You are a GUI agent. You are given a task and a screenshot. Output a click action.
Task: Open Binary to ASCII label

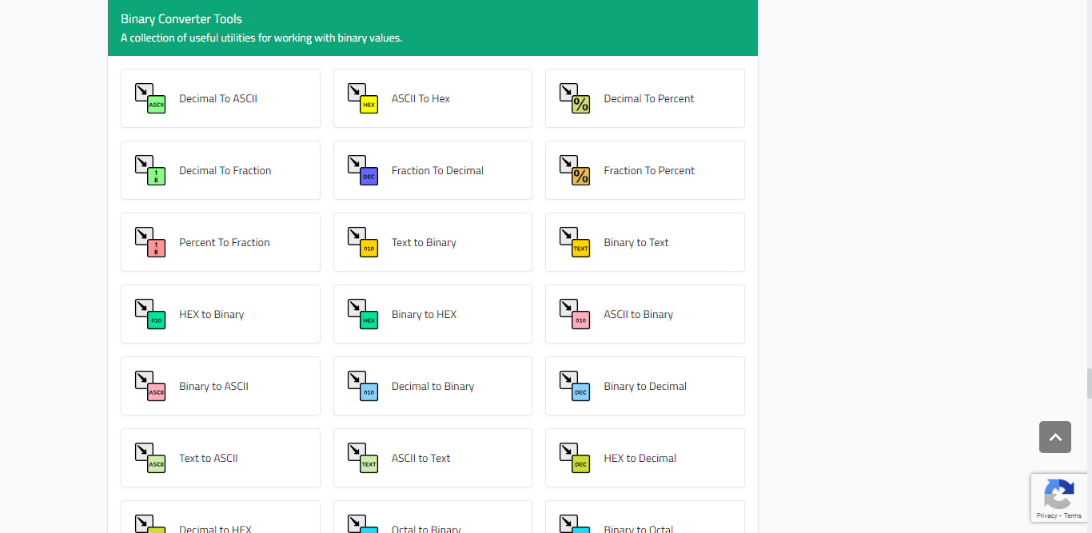213,386
